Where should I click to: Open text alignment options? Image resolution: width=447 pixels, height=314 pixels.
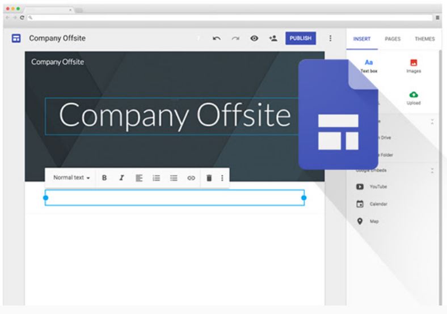tap(139, 178)
